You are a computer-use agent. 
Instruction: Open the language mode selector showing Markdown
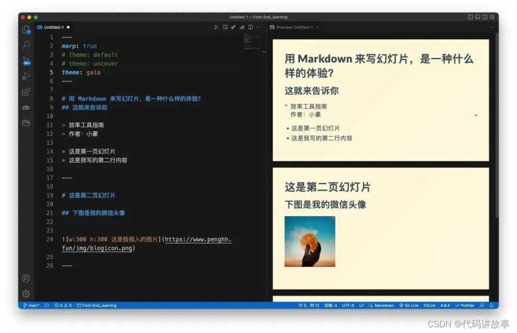coord(382,305)
